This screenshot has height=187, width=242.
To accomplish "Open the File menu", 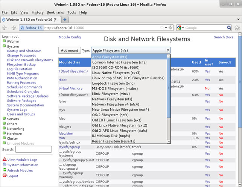I will point(5,12).
